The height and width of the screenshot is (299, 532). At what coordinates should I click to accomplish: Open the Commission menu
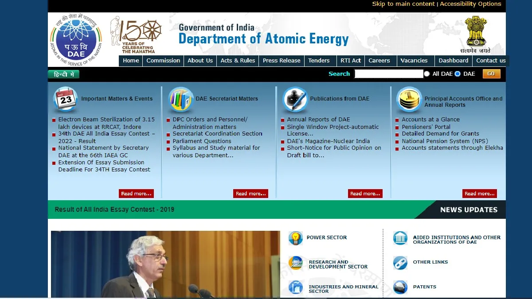pyautogui.click(x=163, y=61)
